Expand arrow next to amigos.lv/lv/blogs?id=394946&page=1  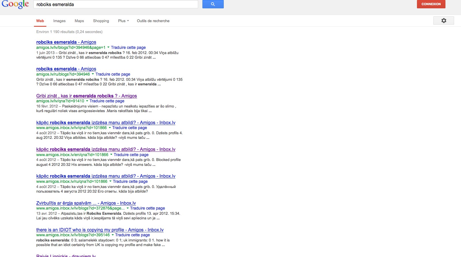tap(108, 47)
